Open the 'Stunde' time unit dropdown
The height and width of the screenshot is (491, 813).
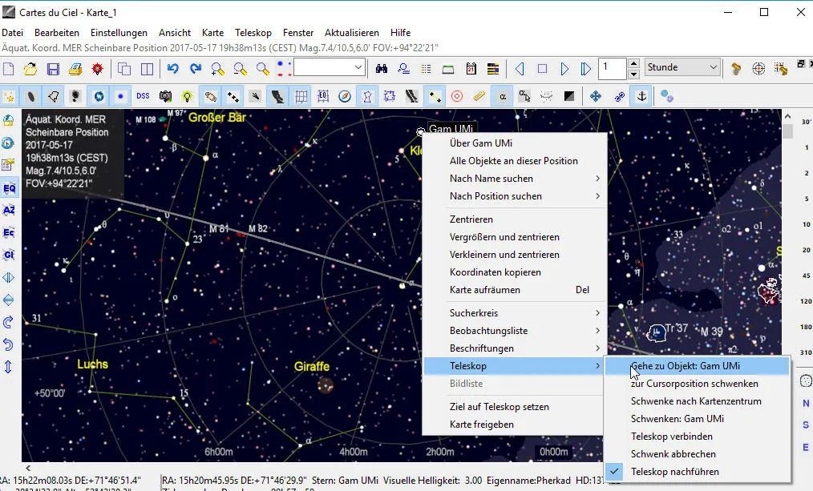(682, 68)
